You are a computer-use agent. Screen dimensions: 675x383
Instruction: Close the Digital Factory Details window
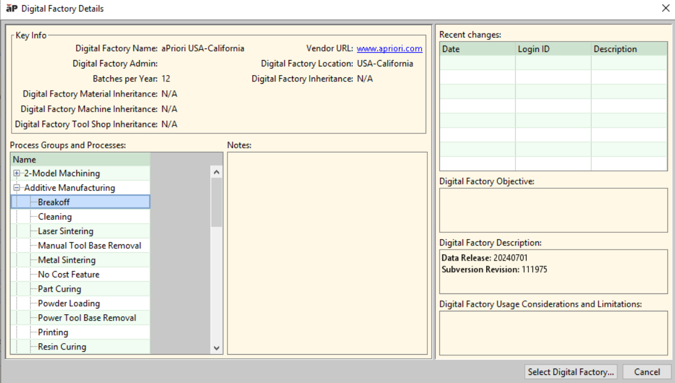(x=666, y=8)
